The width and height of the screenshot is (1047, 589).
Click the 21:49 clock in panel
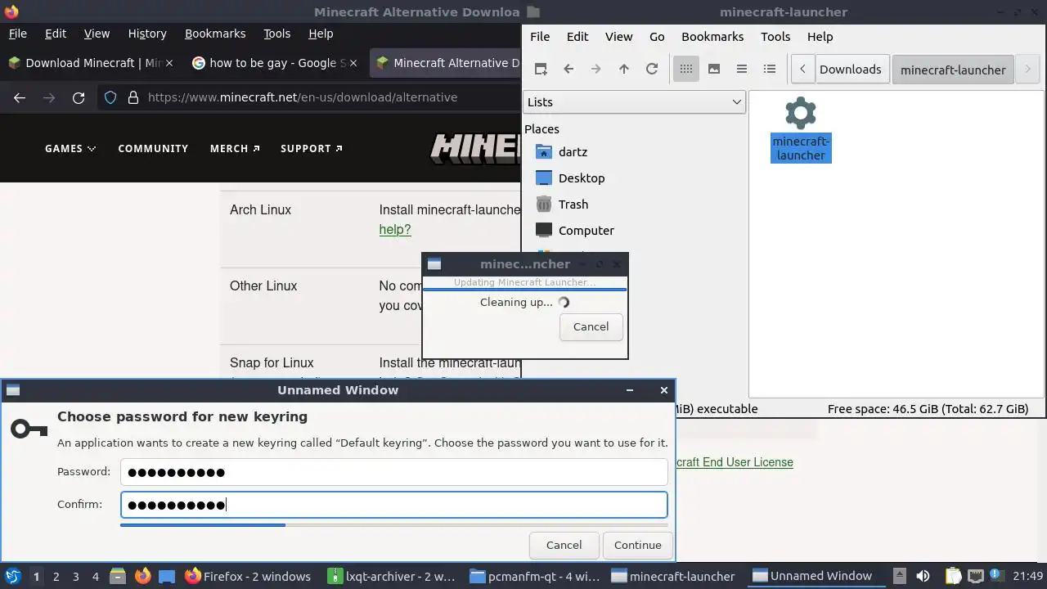click(1027, 576)
